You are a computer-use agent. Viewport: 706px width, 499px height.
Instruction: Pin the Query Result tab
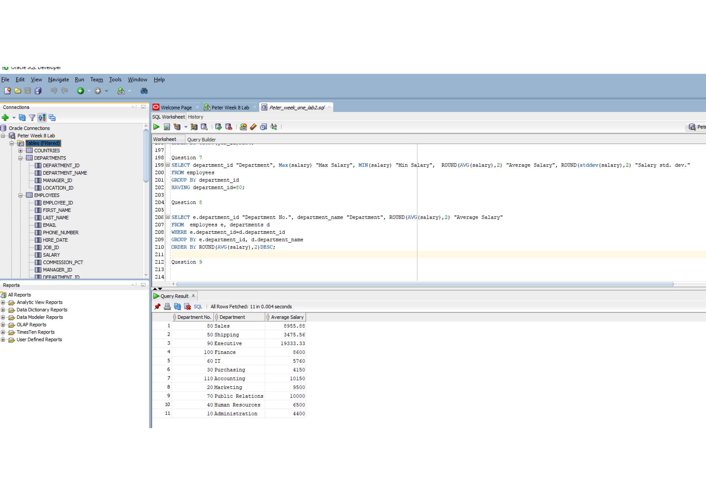(x=158, y=307)
